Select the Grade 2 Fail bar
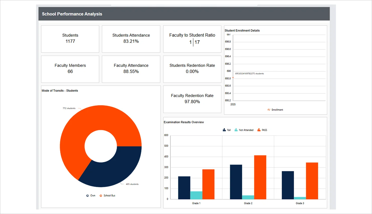This screenshot has width=372, height=214. (236, 182)
